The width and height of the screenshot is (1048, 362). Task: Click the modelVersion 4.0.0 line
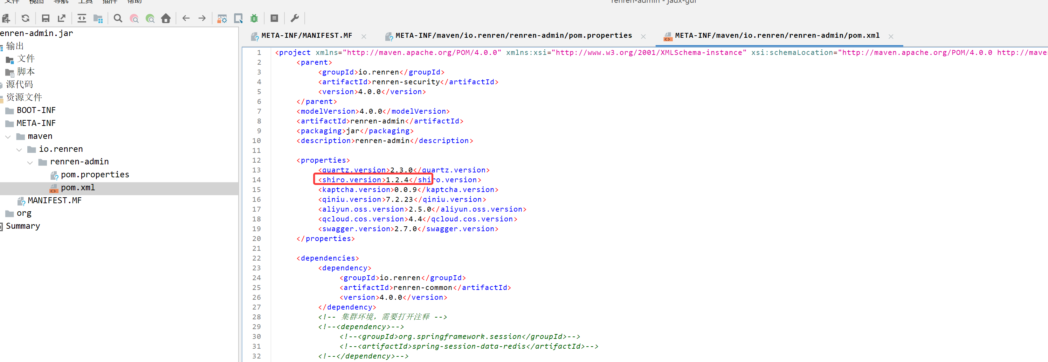coord(373,111)
